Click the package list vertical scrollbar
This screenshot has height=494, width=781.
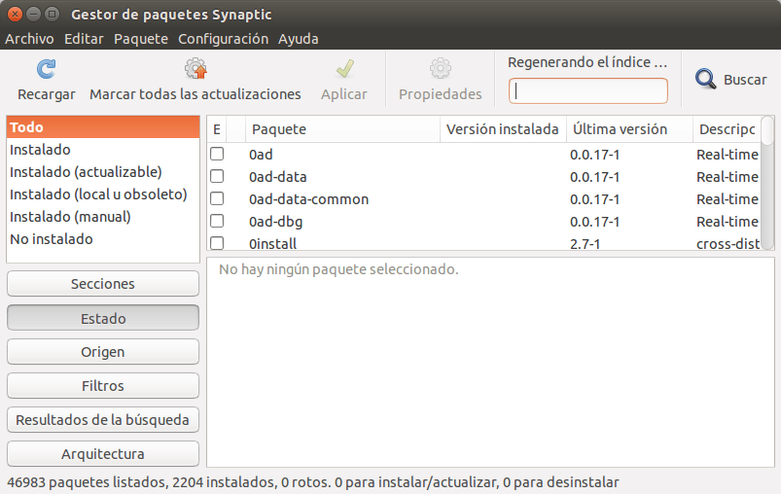[767, 183]
